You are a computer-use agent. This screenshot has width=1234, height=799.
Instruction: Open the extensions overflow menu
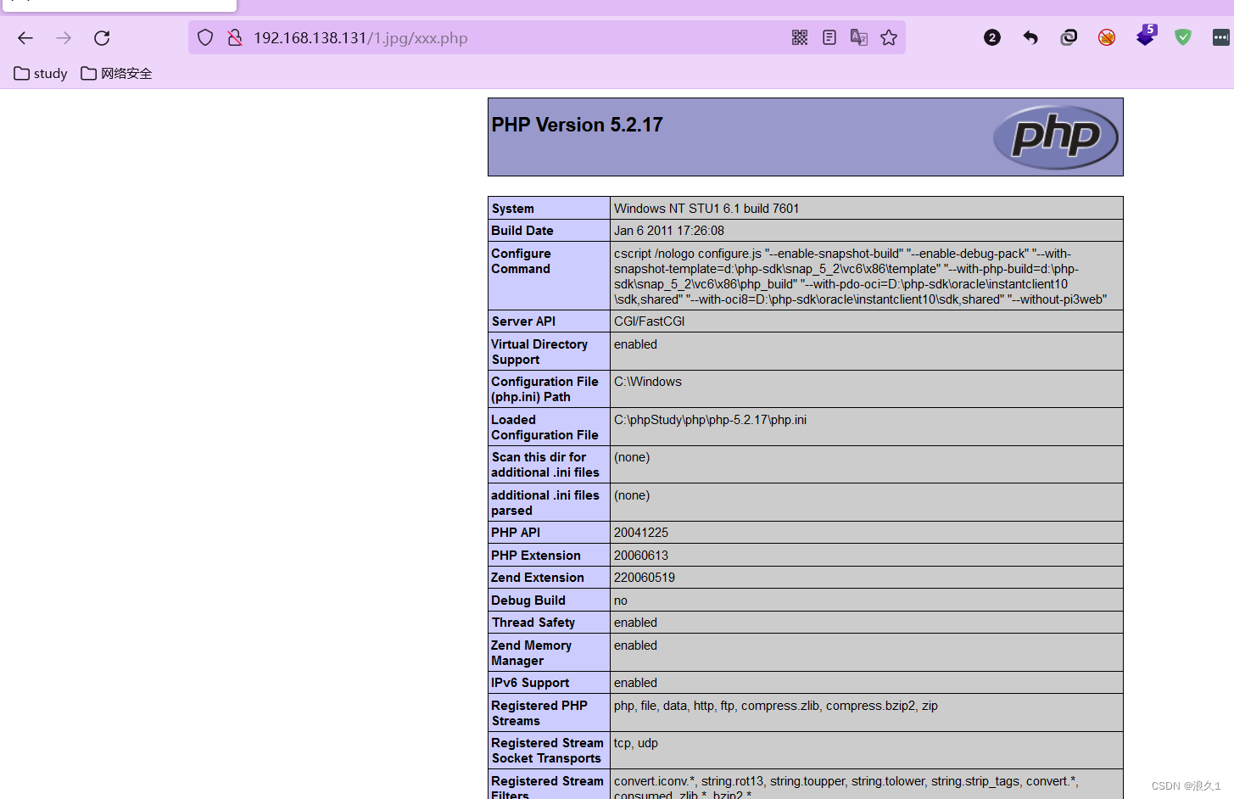pos(1221,37)
